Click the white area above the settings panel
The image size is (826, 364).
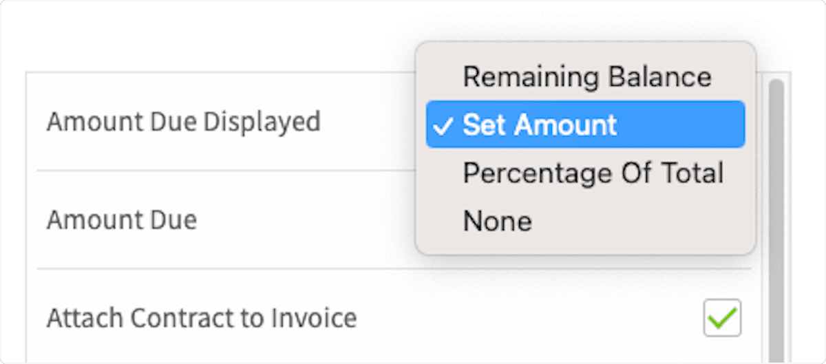click(206, 34)
